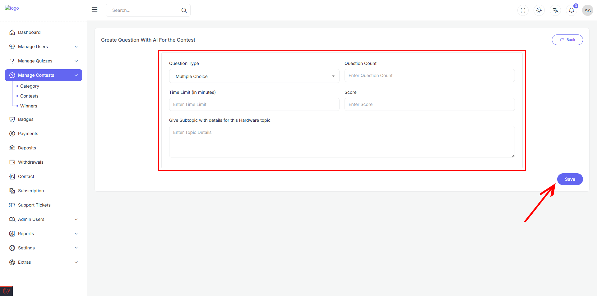Click the Manage Contests gear icon
Screen dimensions: 597x296
12,75
